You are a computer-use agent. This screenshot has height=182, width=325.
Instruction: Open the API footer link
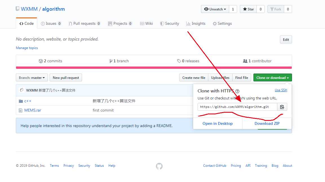coord(248,166)
